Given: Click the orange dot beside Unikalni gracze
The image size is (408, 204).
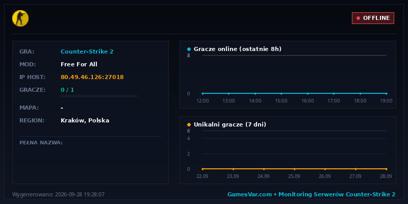Looking at the screenshot, I should tap(189, 124).
